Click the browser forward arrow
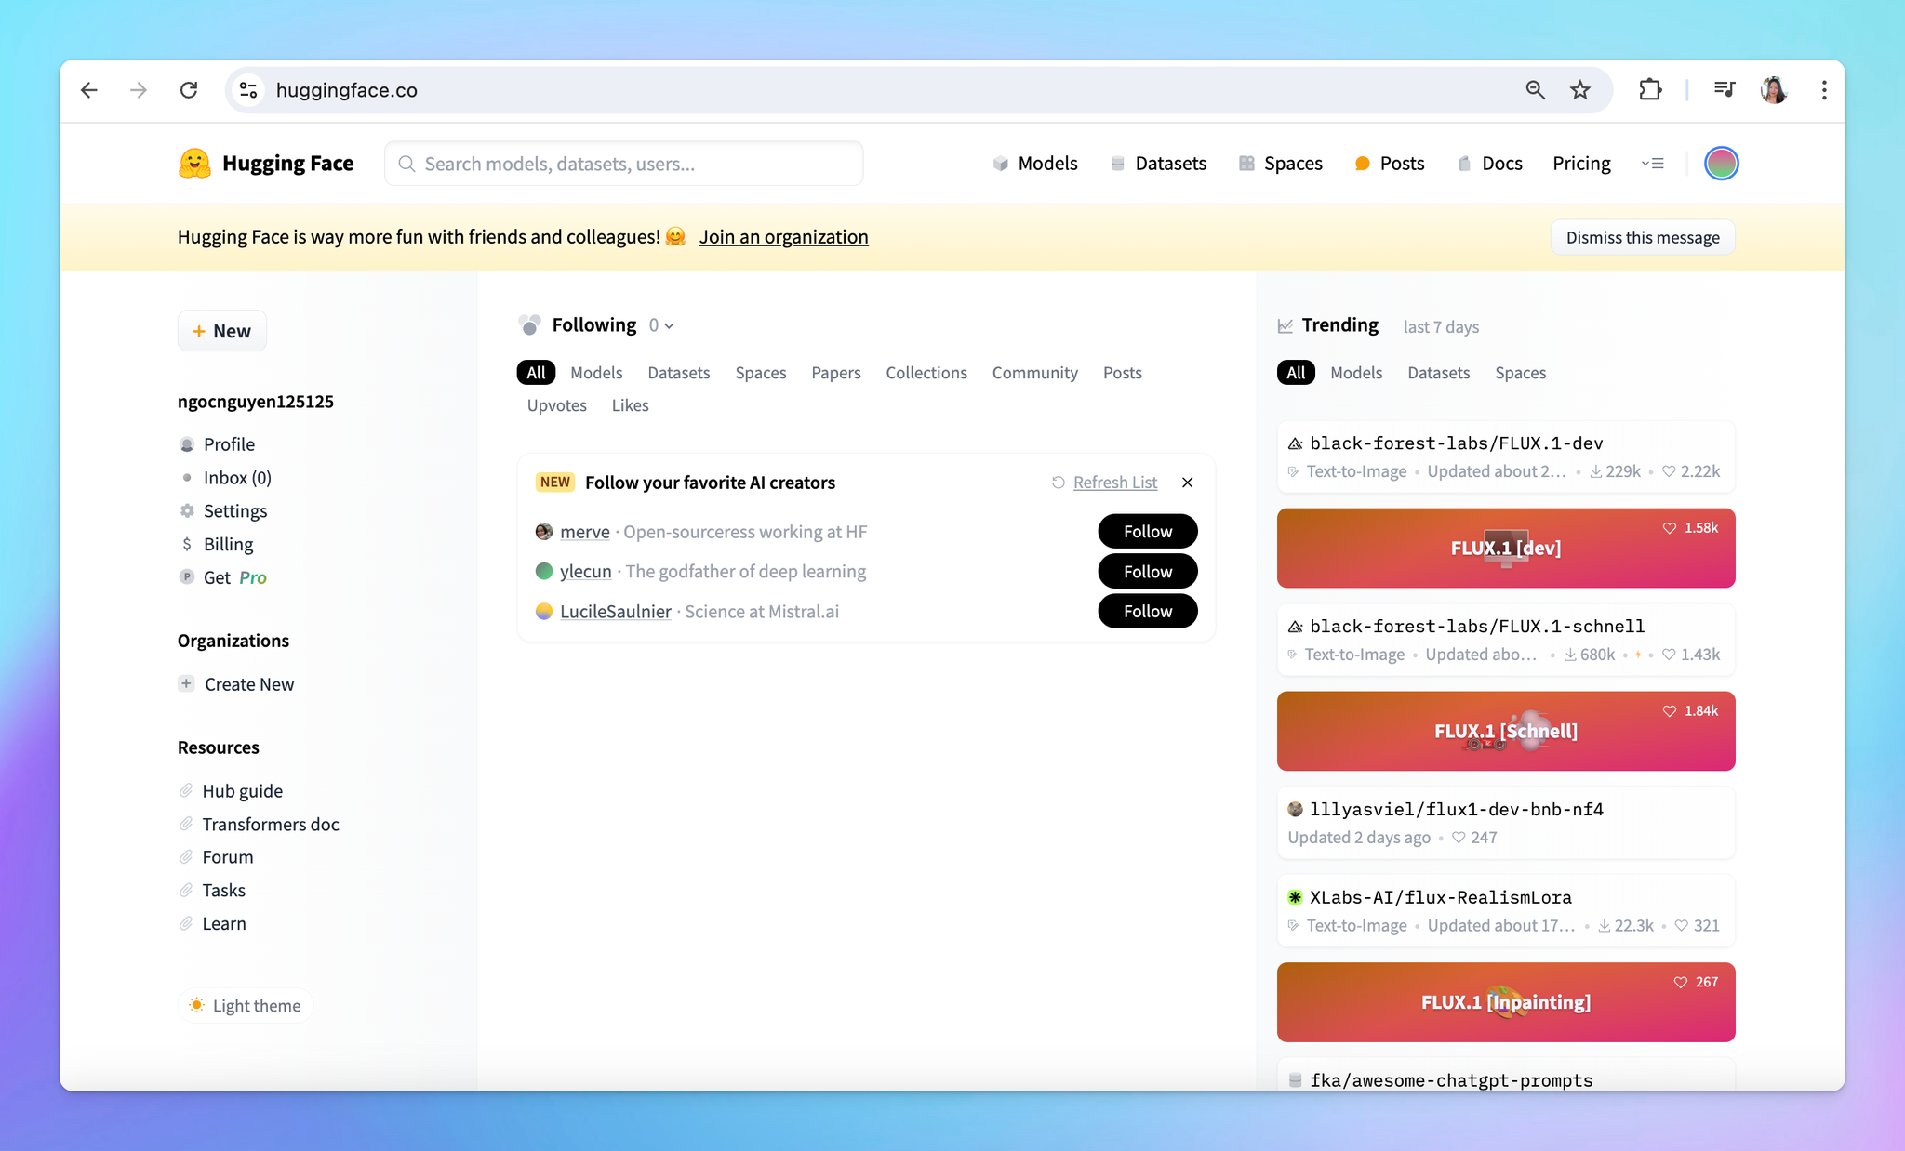1905x1151 pixels. tap(139, 90)
